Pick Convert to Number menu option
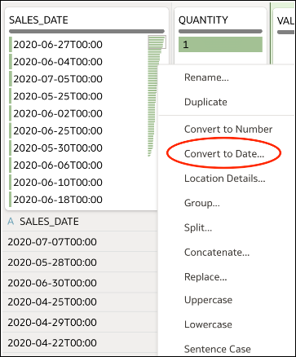The height and width of the screenshot is (357, 296). click(228, 129)
